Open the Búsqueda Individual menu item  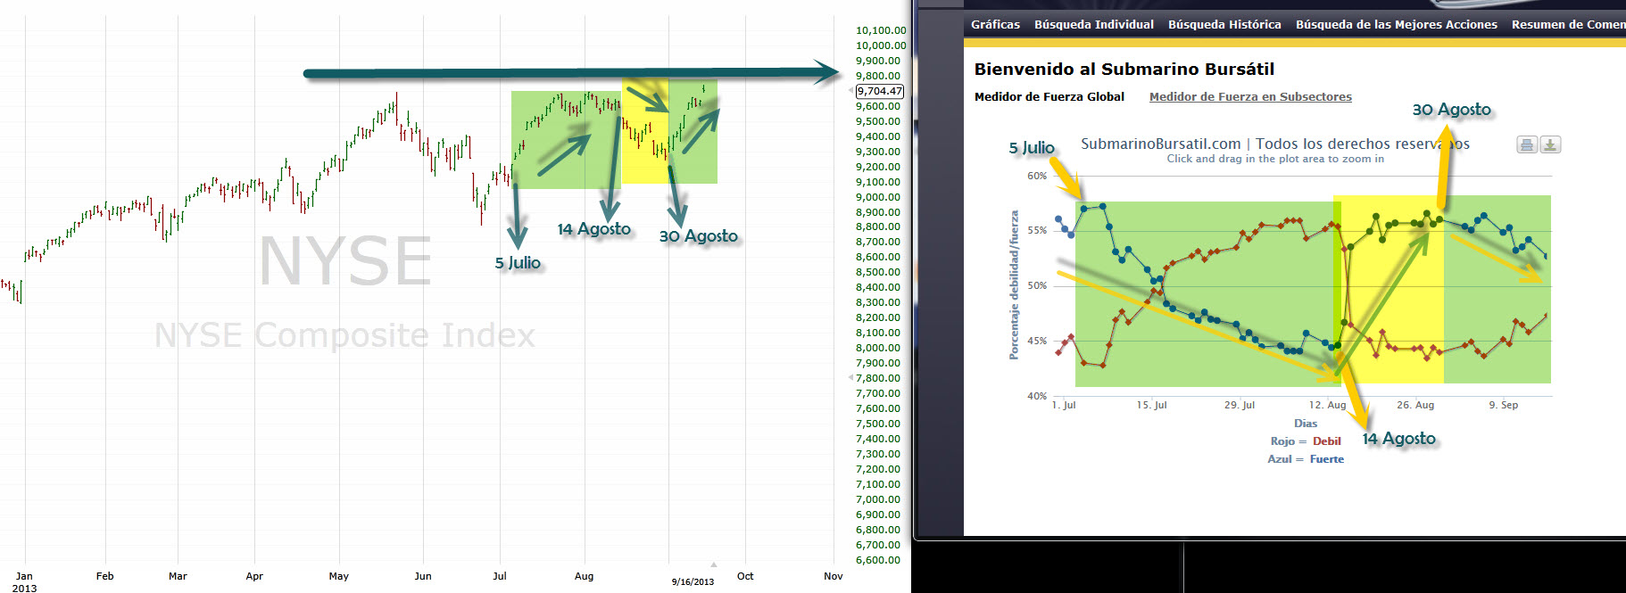point(1093,25)
